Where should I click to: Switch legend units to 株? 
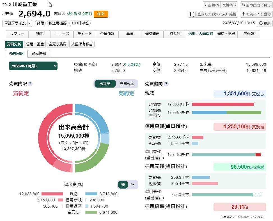tap(123, 185)
